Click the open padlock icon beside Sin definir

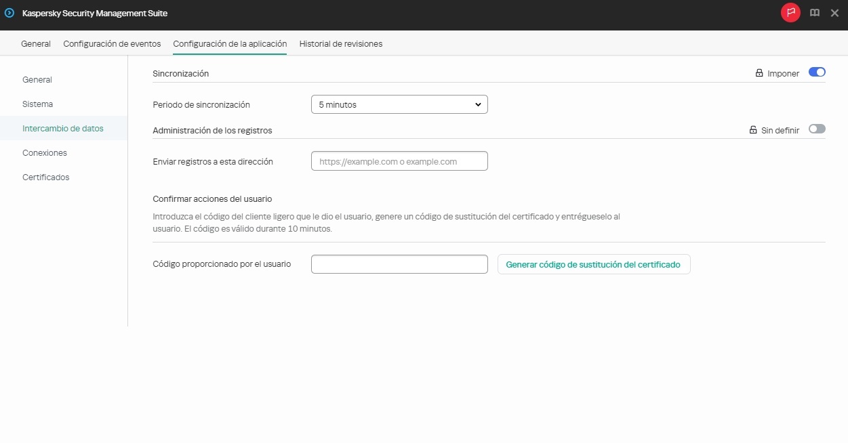tap(753, 129)
